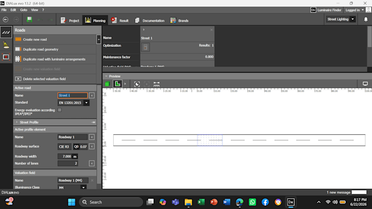Click zoom to full scene icon
The width and height of the screenshot is (372, 209).
tap(137, 84)
